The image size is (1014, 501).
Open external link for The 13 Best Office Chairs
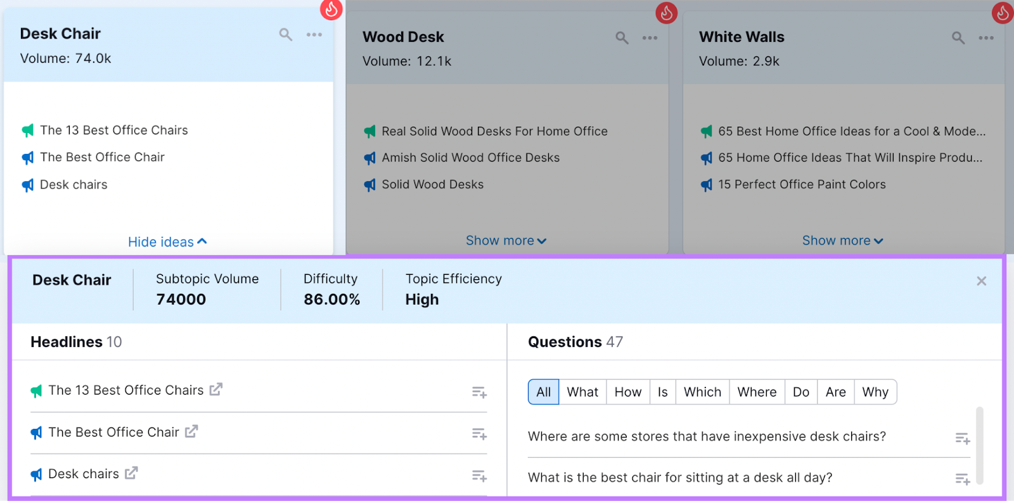click(216, 390)
